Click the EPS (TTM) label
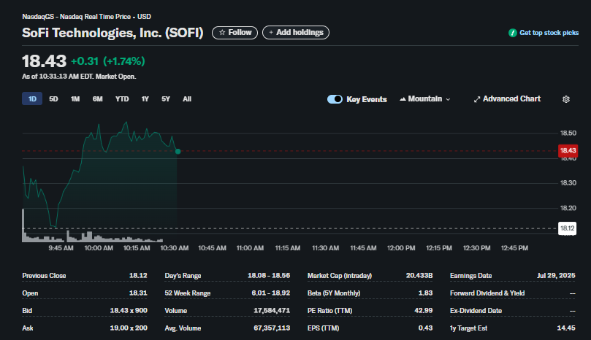591x340 pixels. point(324,328)
